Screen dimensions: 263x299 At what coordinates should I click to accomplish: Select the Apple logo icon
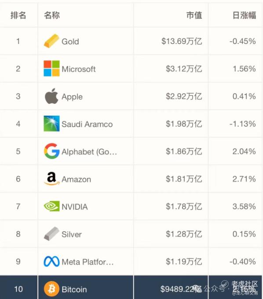[51, 96]
